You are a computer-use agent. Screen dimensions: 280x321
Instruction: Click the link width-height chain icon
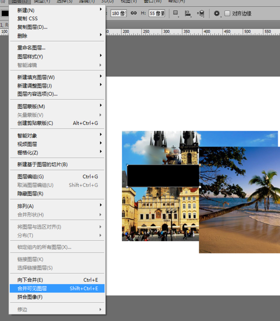[134, 13]
